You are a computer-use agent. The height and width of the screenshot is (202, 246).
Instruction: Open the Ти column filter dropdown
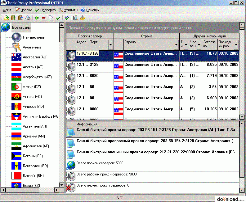[186, 45]
